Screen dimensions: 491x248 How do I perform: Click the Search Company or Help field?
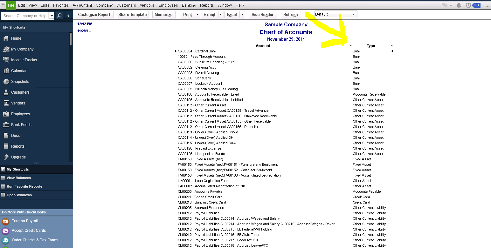[25, 16]
